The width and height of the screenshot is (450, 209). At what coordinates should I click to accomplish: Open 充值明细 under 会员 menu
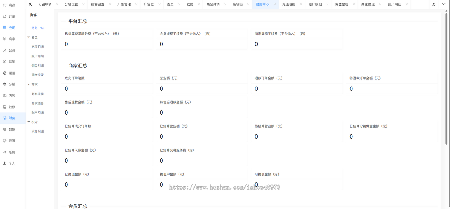(37, 47)
